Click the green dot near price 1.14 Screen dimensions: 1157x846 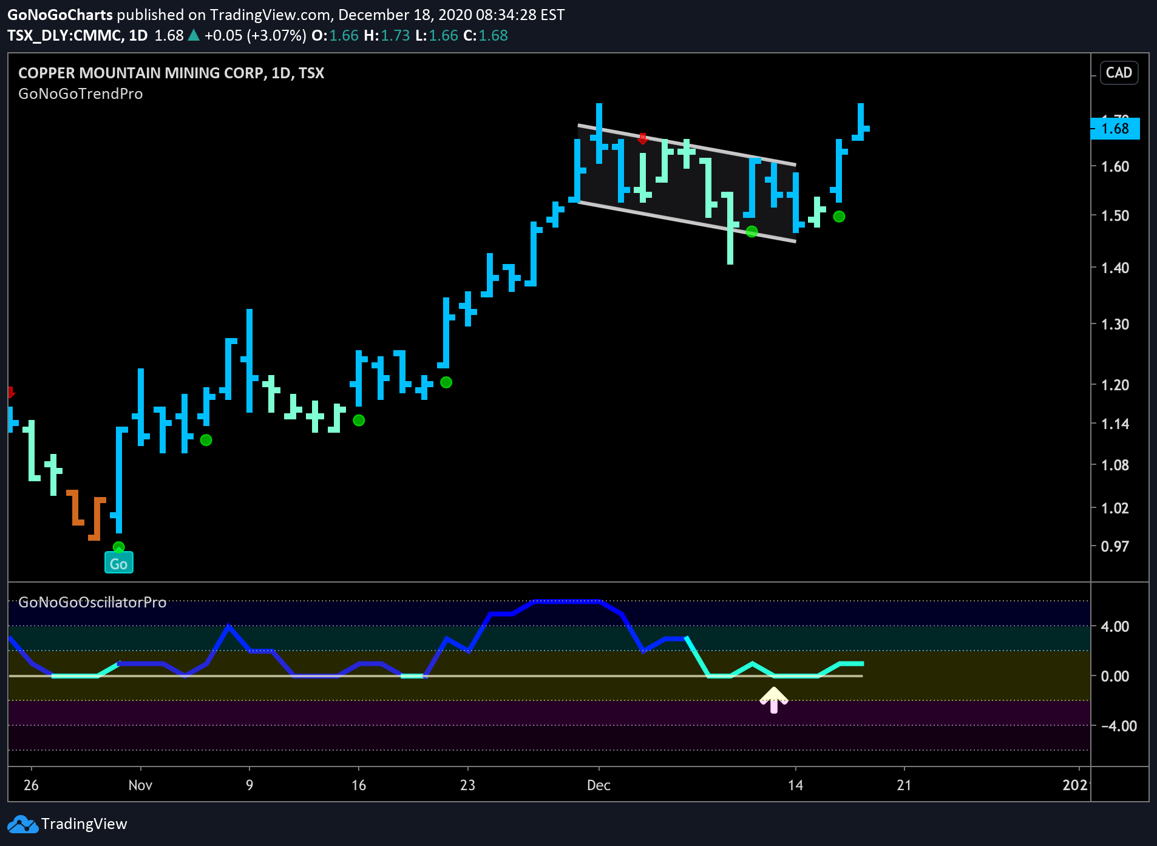click(x=359, y=420)
